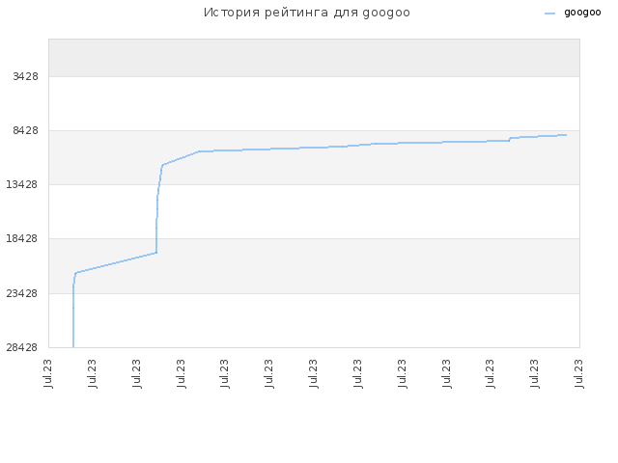The height and width of the screenshot is (463, 618).
Task: Click the leftmost Jul.23 x-axis label
Action: (x=48, y=373)
